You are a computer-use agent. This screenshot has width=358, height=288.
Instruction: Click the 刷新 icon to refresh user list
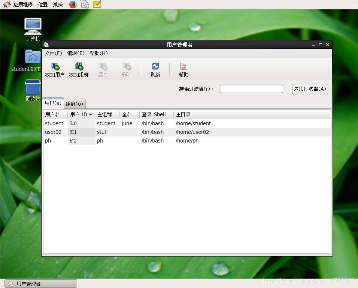point(155,69)
